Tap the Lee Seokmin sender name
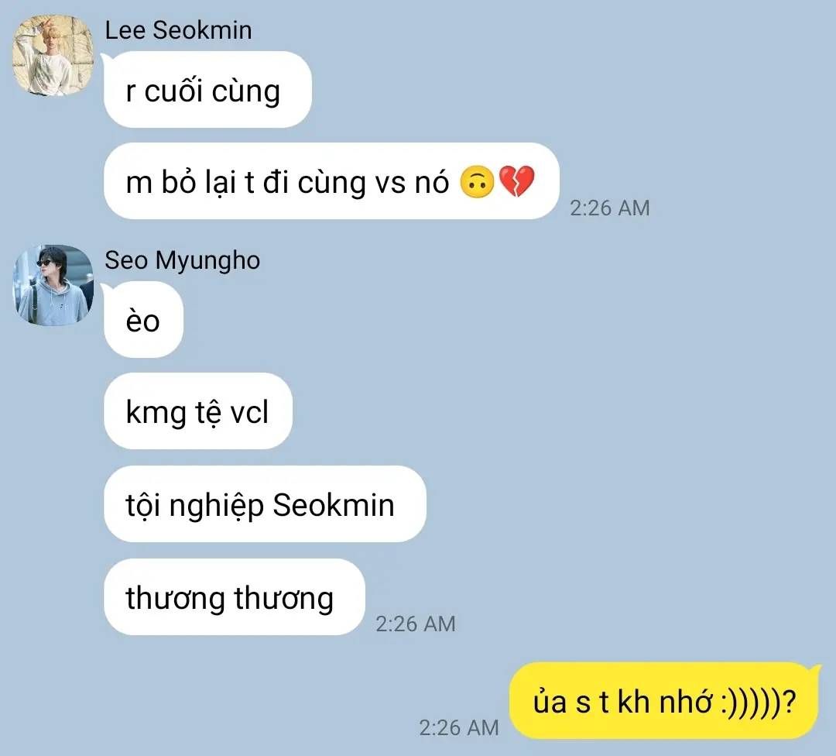The image size is (836, 756). pos(178,30)
